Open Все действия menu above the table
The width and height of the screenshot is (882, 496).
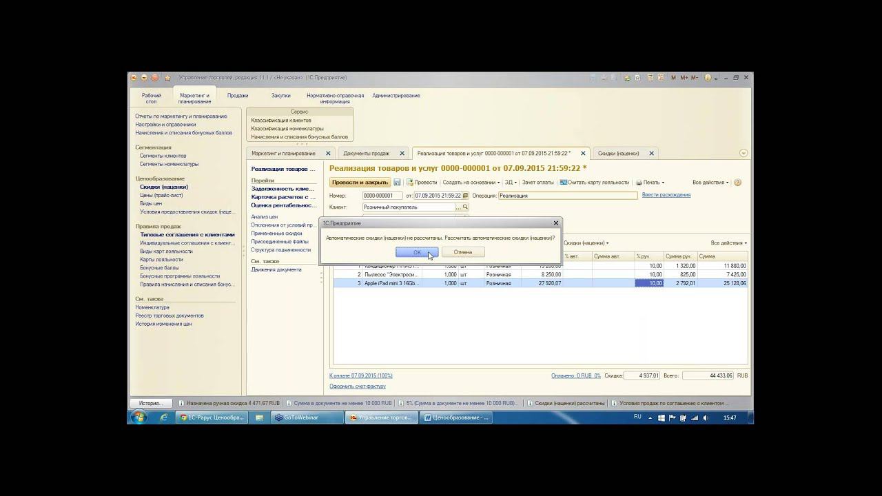[x=728, y=242]
